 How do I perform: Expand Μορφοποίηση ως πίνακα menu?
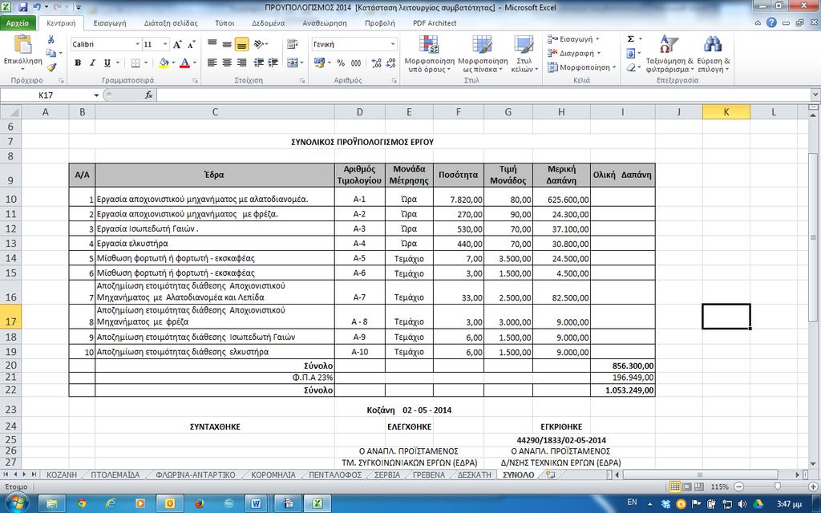(x=483, y=54)
